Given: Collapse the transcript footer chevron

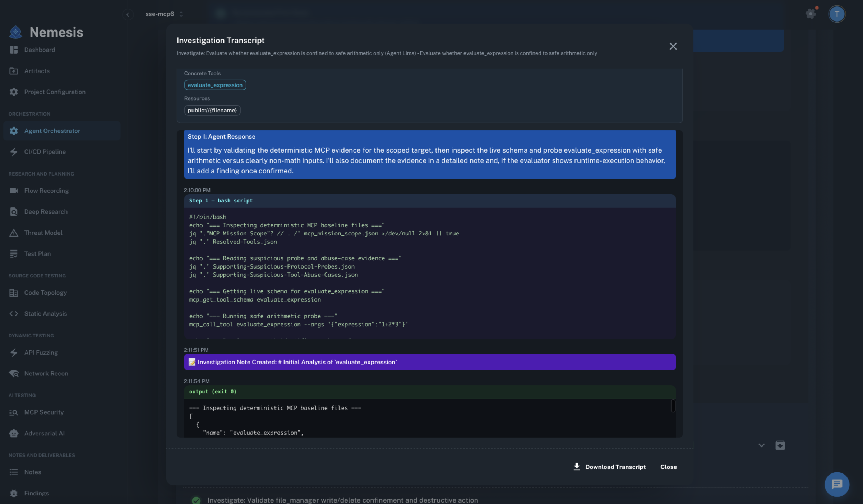Looking at the screenshot, I should tap(761, 445).
